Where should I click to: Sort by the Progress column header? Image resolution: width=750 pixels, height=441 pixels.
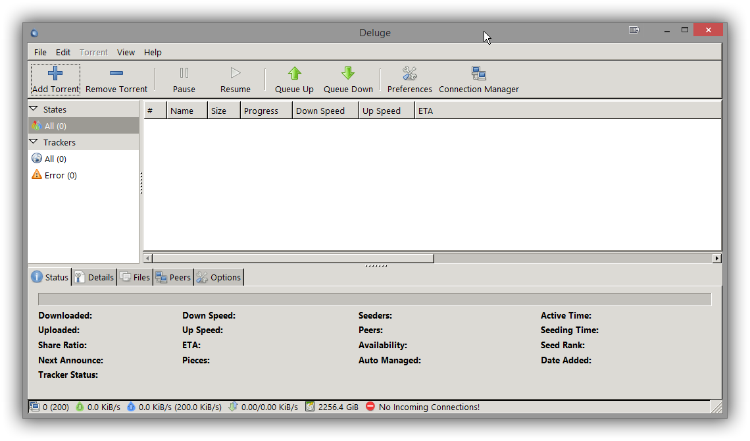point(266,111)
